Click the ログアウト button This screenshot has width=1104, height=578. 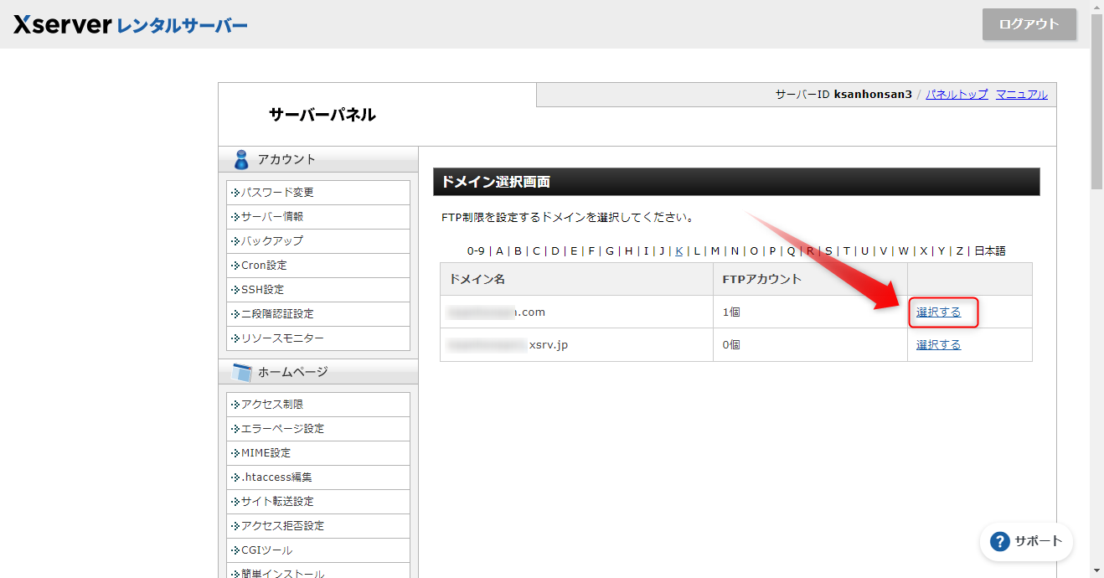[x=1029, y=24]
